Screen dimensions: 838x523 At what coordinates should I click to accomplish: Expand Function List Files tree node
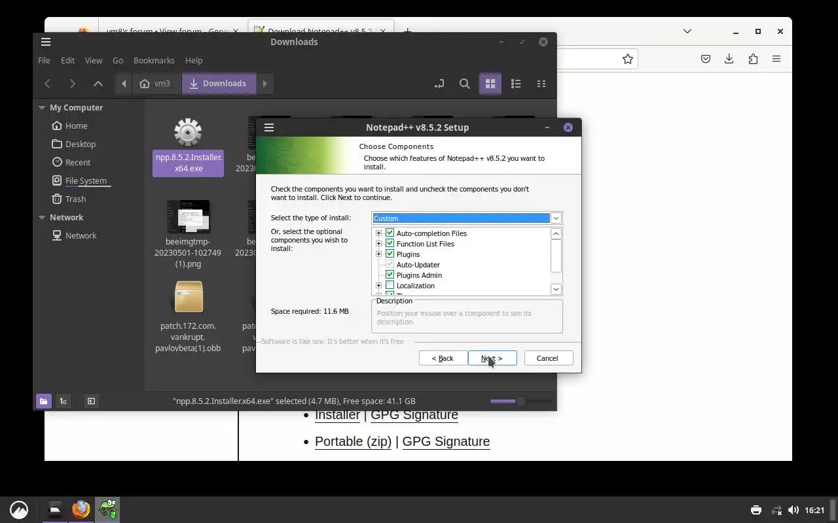(378, 244)
